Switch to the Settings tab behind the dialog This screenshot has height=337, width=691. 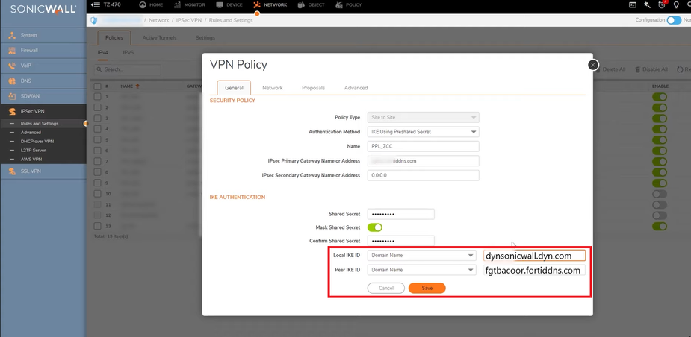coord(205,38)
